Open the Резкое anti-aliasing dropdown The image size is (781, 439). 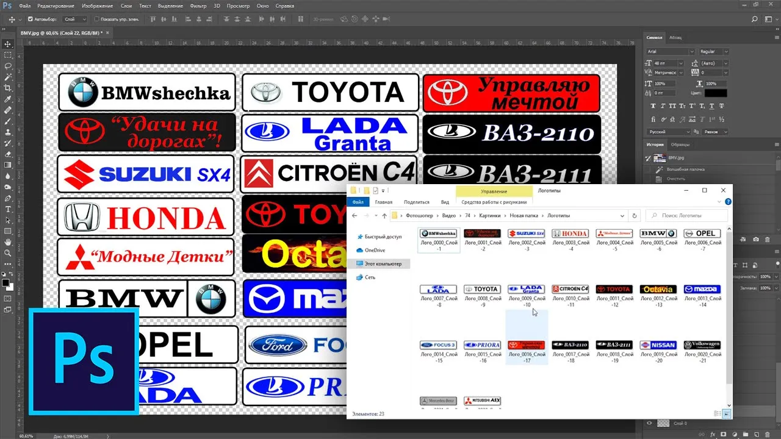(x=716, y=132)
